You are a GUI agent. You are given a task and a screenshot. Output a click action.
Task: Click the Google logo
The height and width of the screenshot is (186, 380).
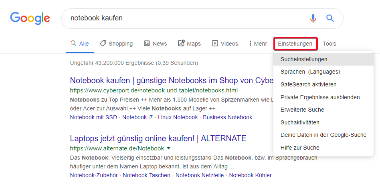click(x=30, y=18)
